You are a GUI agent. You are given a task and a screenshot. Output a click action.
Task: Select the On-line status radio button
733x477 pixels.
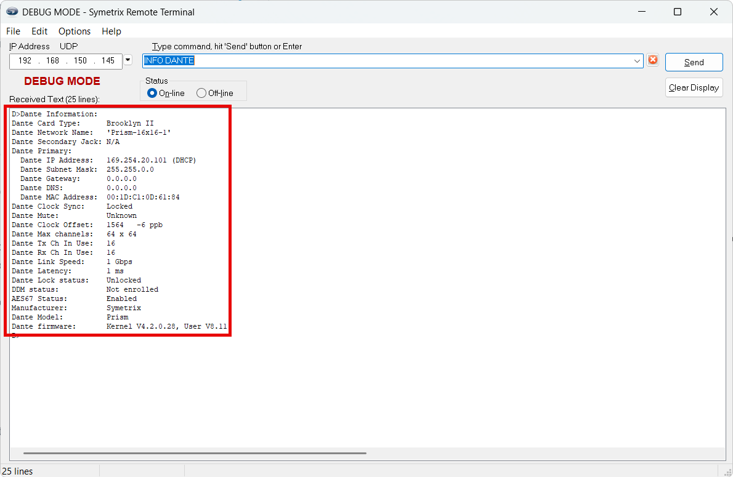pyautogui.click(x=152, y=93)
